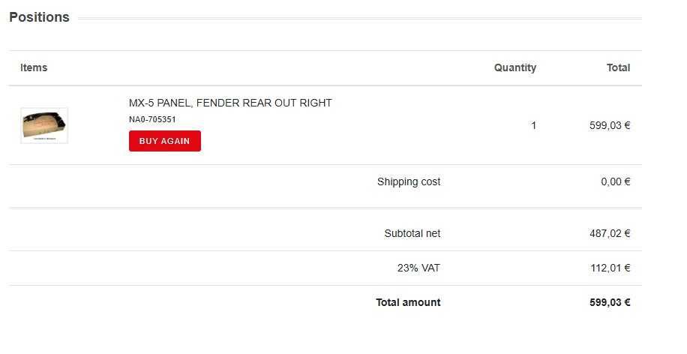Click the Positions section heading

pos(39,17)
